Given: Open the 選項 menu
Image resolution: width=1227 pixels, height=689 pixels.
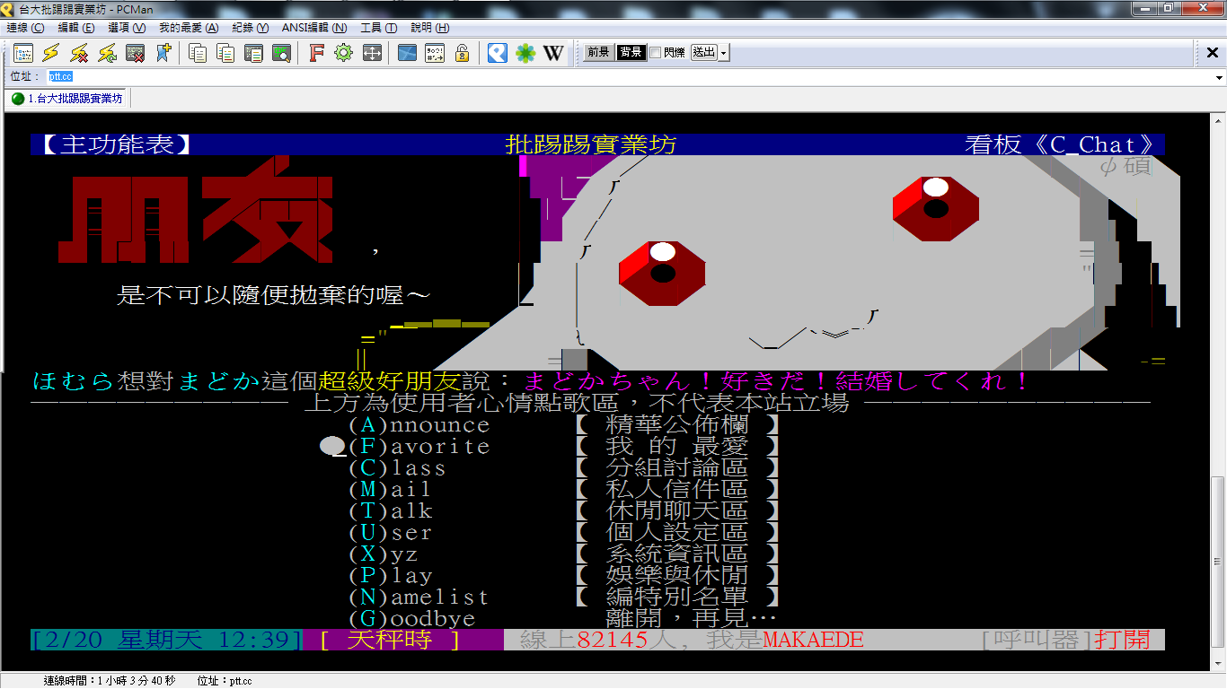Looking at the screenshot, I should click(127, 28).
